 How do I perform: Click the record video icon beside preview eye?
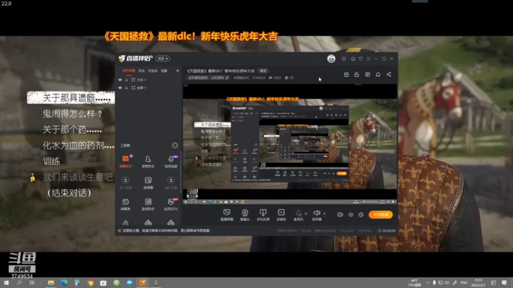click(341, 214)
